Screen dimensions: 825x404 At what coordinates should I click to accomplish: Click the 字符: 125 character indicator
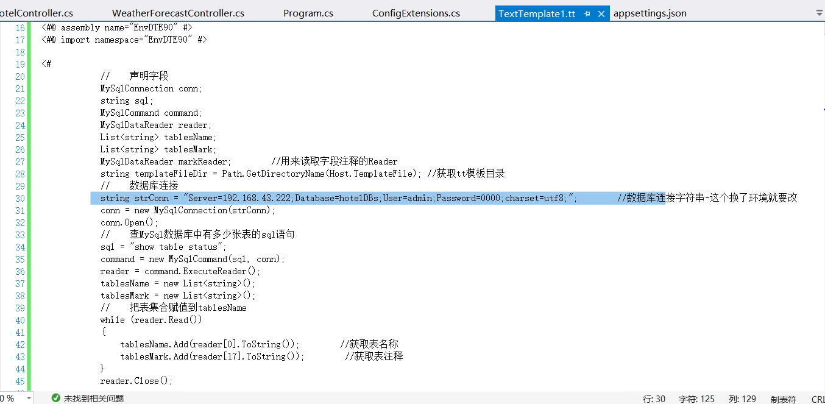697,399
